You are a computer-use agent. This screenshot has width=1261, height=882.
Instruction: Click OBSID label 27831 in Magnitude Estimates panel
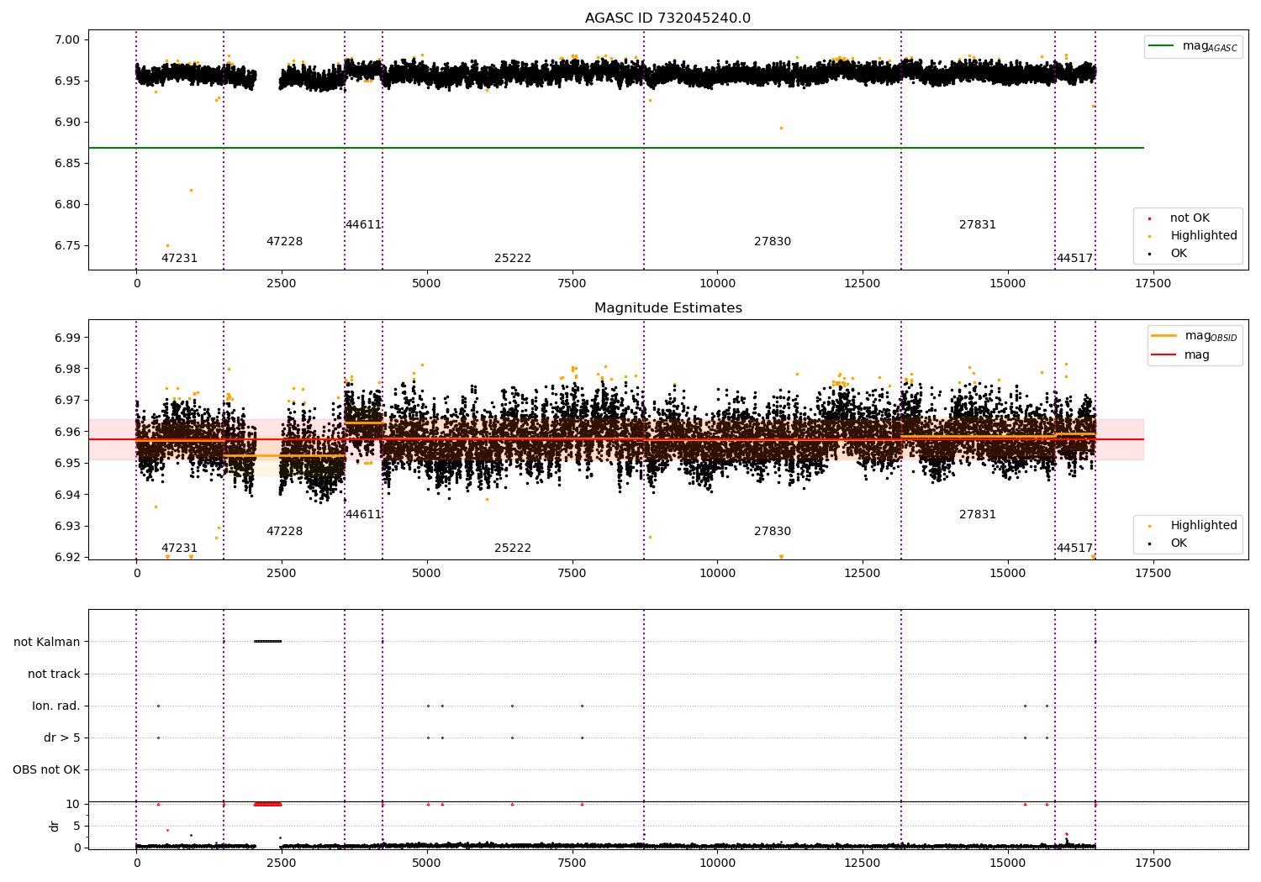[978, 515]
